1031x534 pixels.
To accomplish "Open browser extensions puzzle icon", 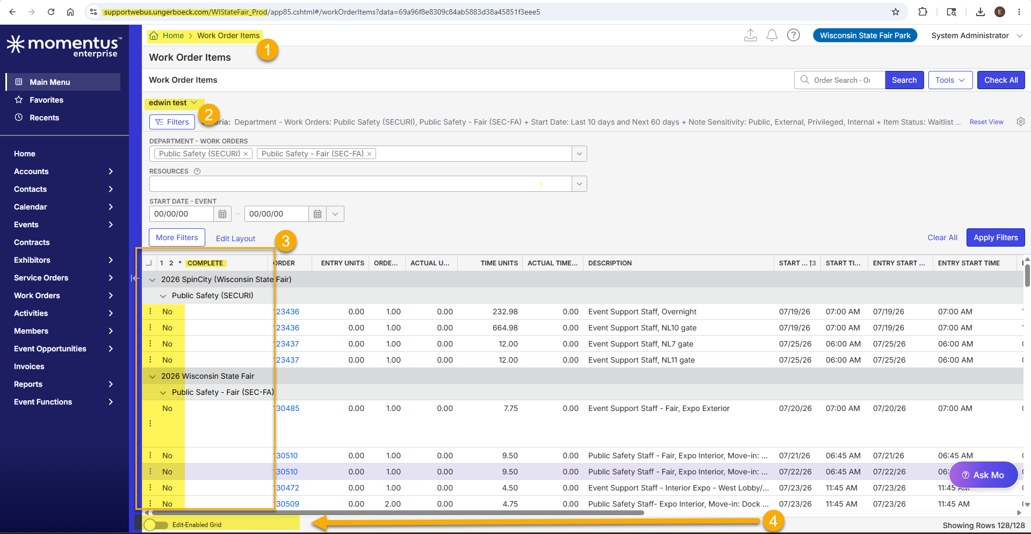I will point(923,12).
